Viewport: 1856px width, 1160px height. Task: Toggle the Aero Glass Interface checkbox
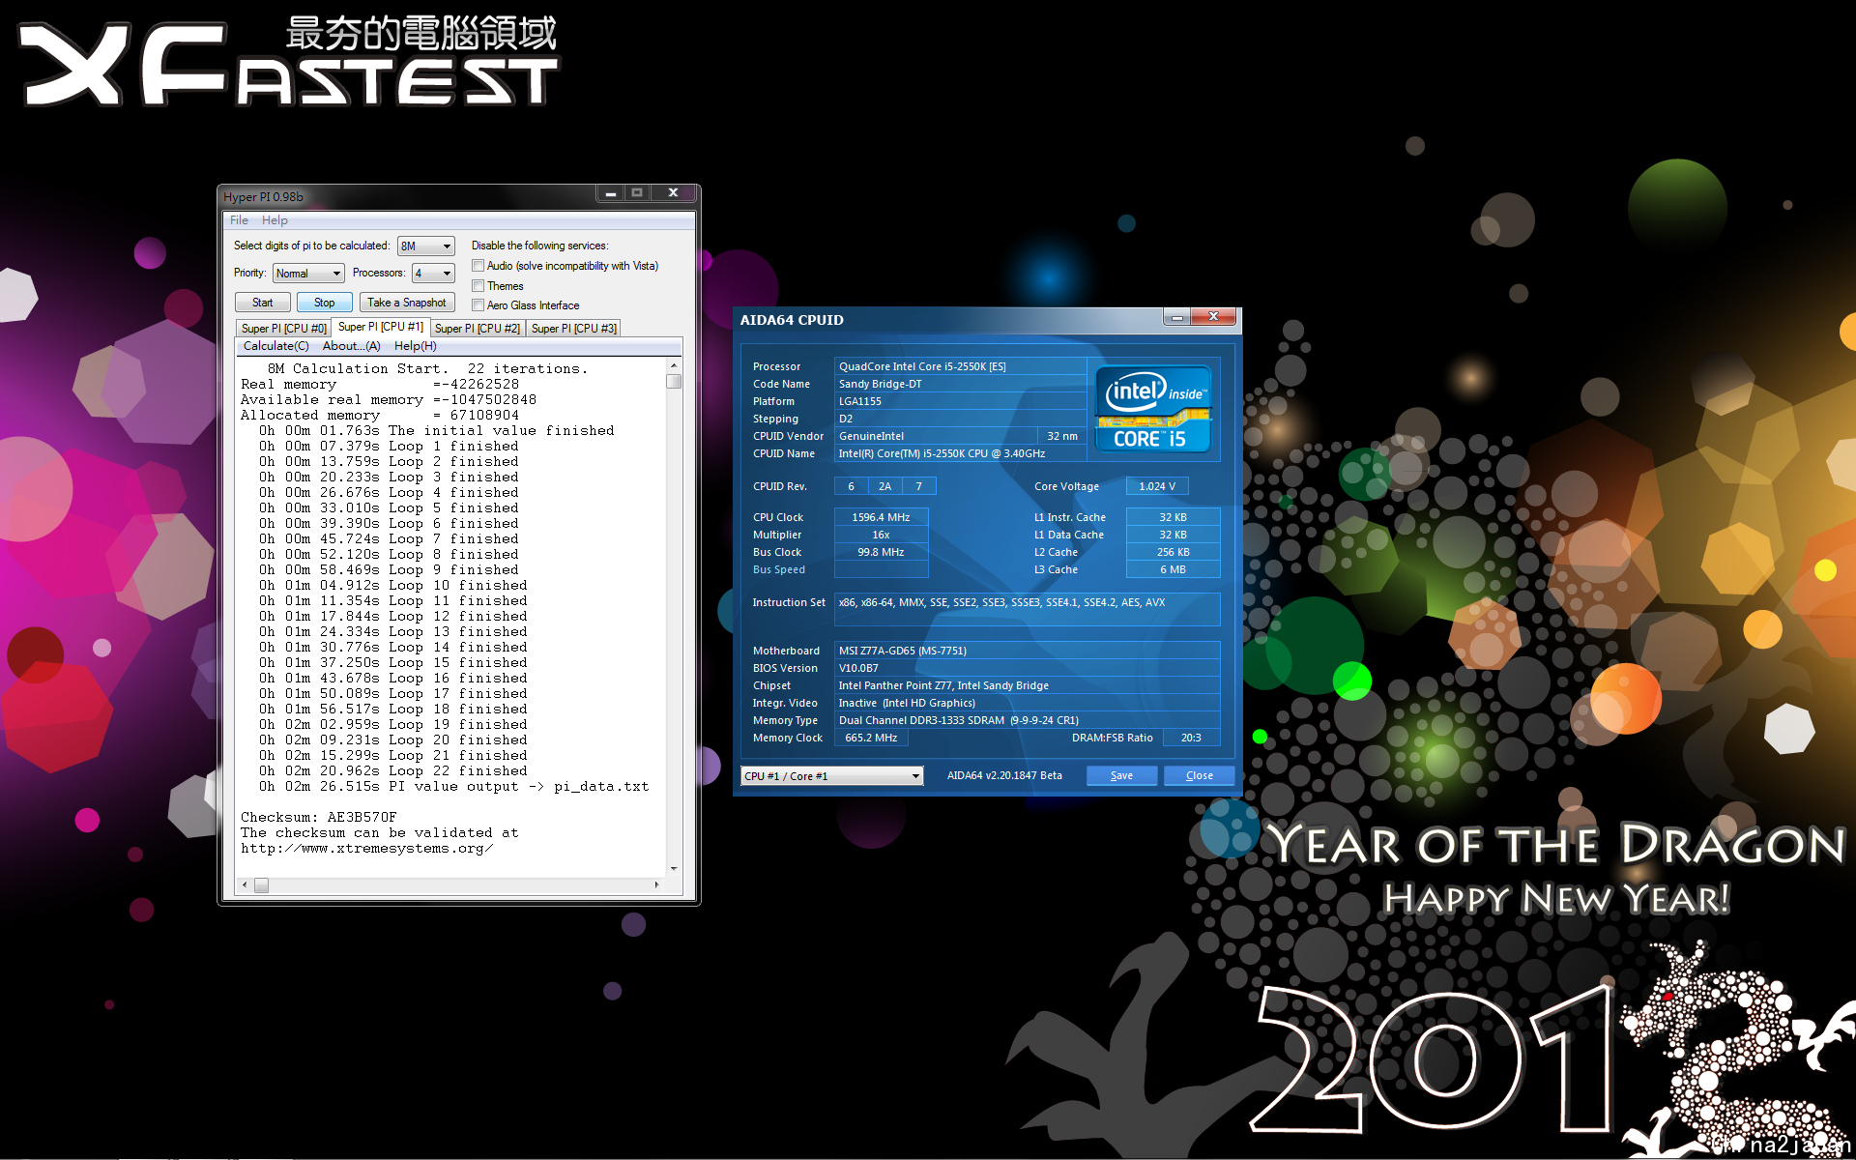point(478,305)
